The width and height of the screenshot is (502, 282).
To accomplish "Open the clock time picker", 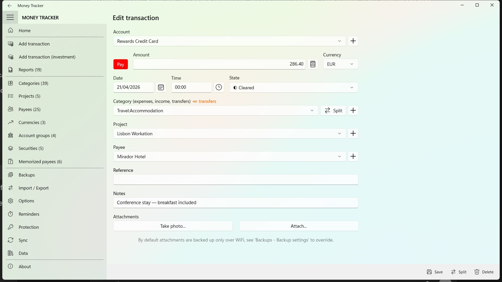I will click(219, 87).
